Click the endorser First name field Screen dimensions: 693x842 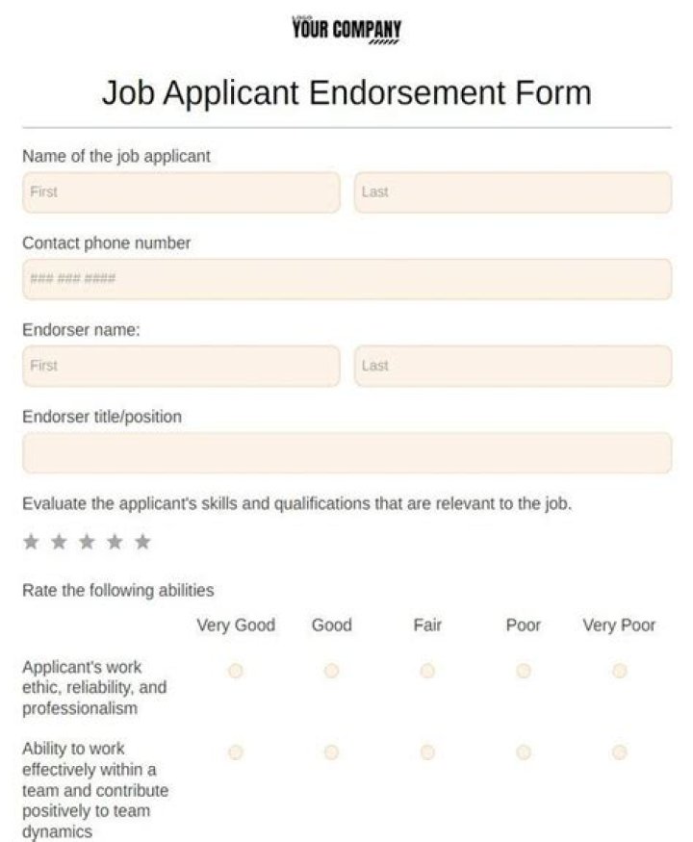(x=181, y=366)
